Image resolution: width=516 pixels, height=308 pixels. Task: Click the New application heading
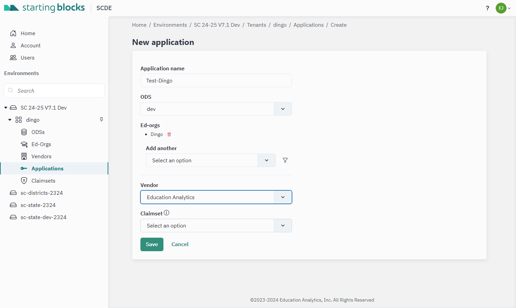tap(163, 42)
